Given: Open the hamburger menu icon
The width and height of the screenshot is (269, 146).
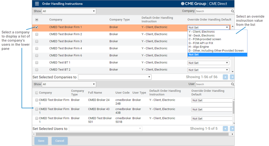Looking at the screenshot, I should pyautogui.click(x=37, y=4).
